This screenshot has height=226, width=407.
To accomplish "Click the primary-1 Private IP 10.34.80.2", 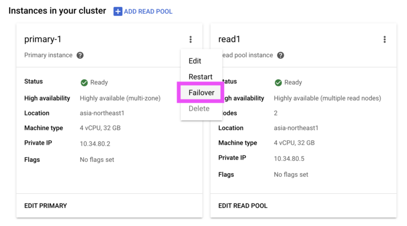I will coord(95,144).
